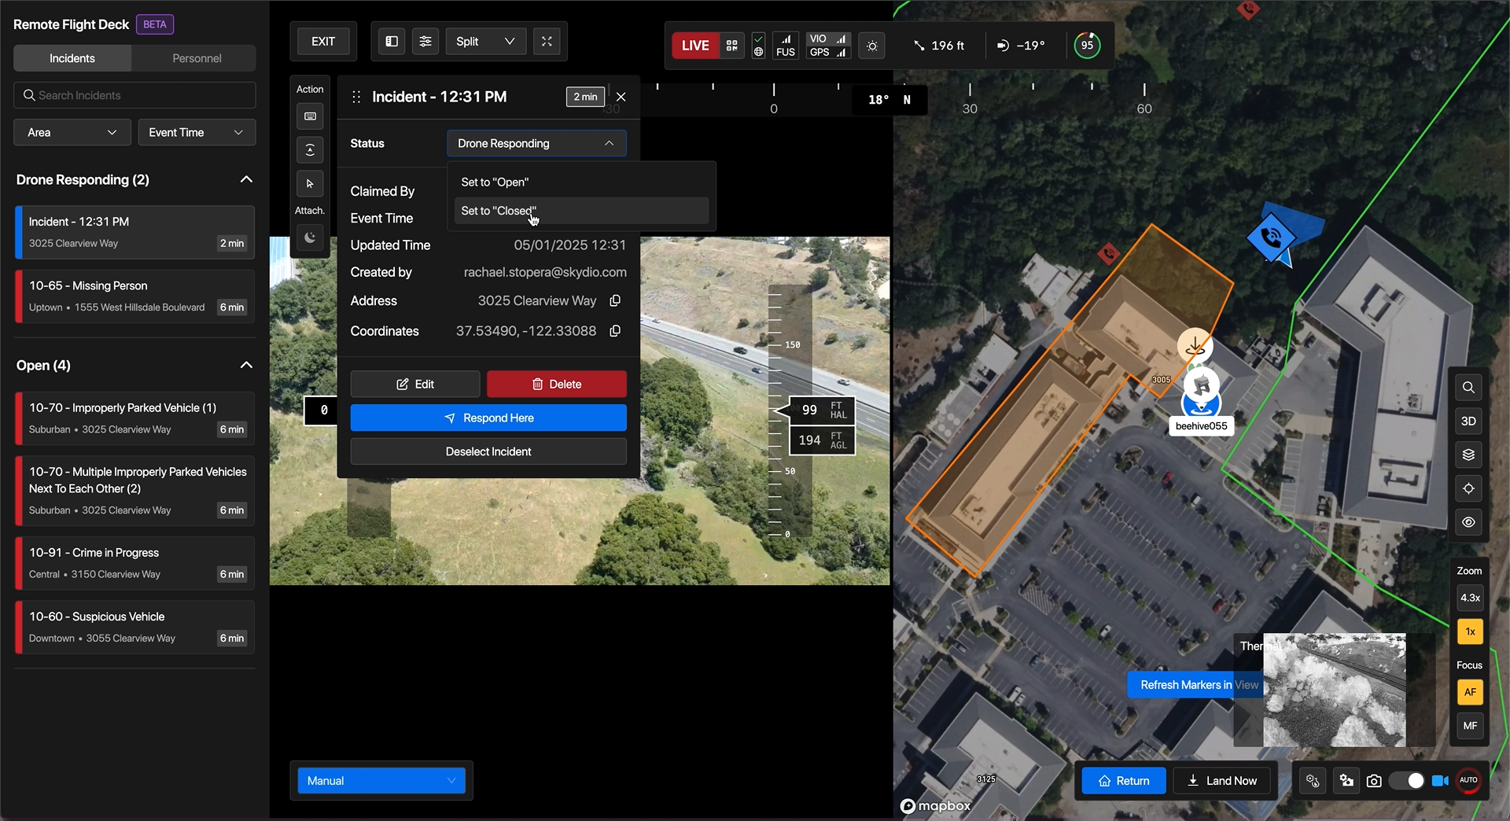Select the pointer cursor tool in Action panel
Screen dimensions: 1510x821
pyautogui.click(x=310, y=183)
